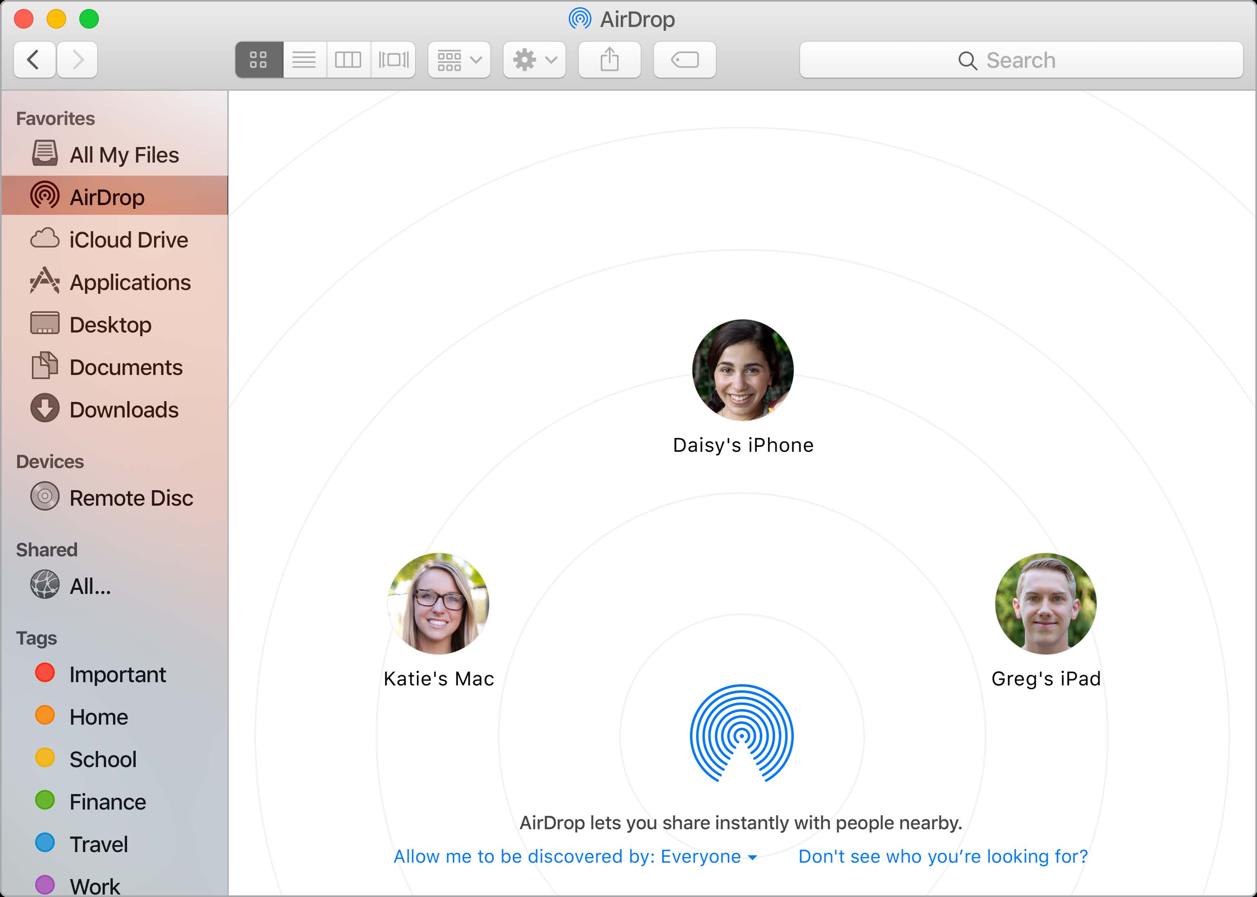Close the AirDrop window with the red button
Screen dimensions: 1257x897
click(24, 19)
